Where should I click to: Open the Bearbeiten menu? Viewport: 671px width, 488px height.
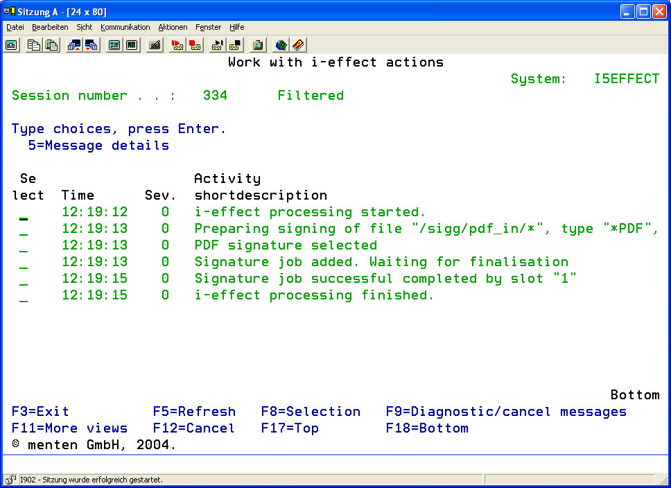[50, 27]
